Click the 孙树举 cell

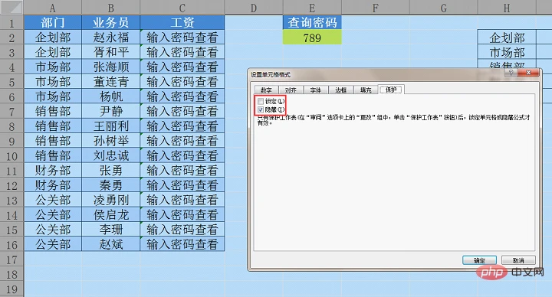click(110, 141)
